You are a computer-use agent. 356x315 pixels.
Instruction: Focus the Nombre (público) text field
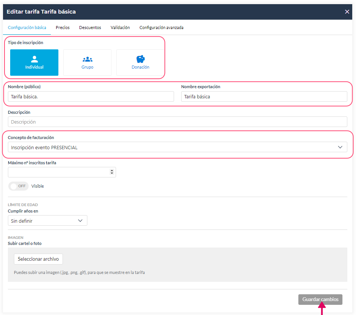[x=91, y=97]
